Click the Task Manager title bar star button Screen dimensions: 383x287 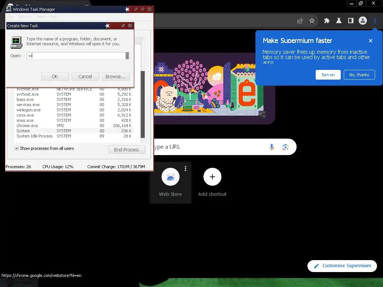[127, 9]
